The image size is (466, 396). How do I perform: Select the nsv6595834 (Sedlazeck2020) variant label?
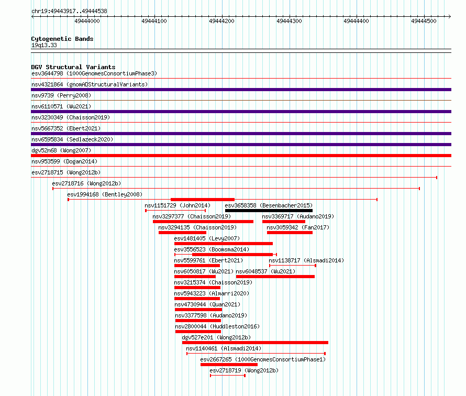tap(72, 139)
